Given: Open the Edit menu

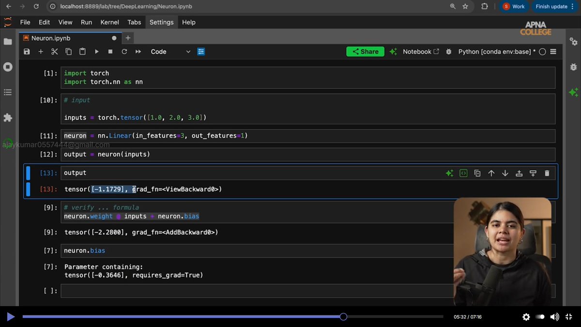Looking at the screenshot, I should point(45,22).
